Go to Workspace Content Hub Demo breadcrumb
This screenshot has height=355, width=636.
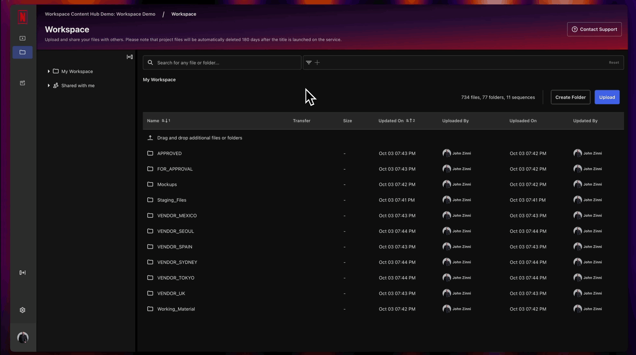(100, 14)
